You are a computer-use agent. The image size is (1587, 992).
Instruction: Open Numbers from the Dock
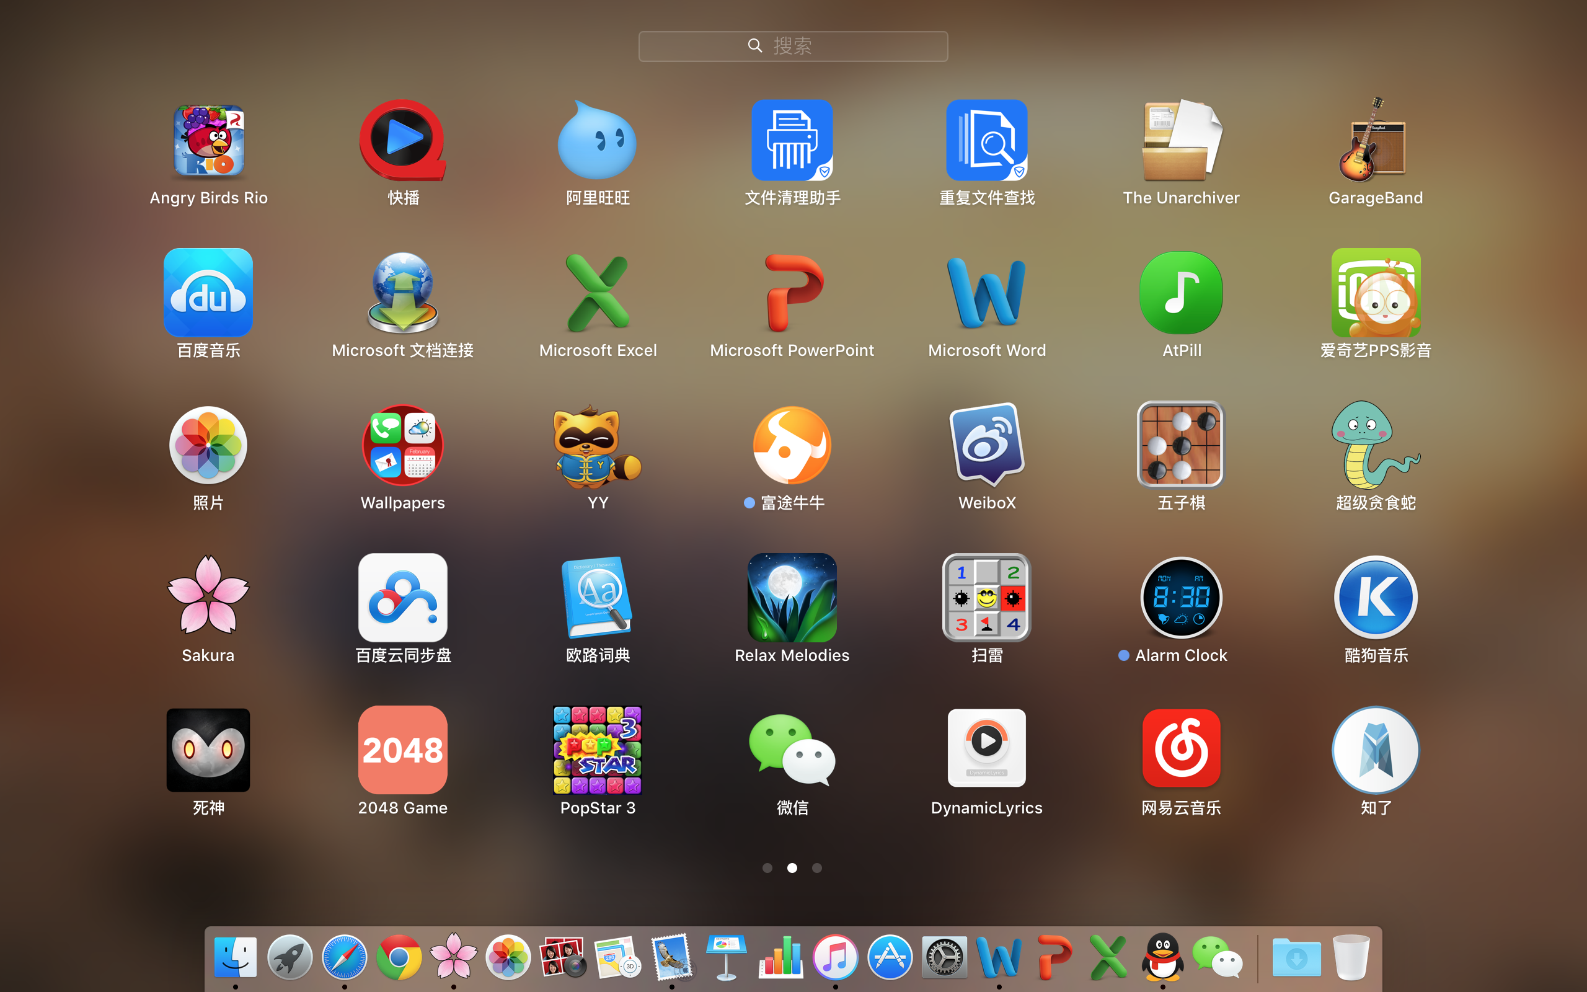tap(781, 957)
